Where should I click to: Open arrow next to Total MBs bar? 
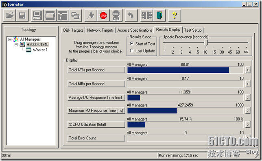tap(248, 84)
